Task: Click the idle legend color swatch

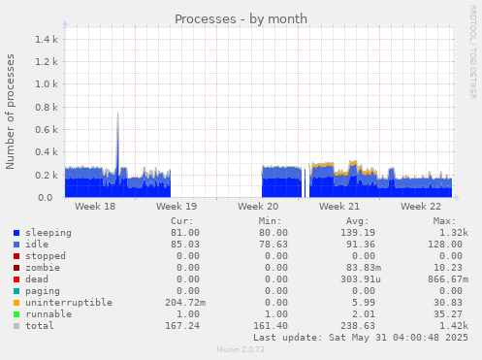Action: pos(16,245)
